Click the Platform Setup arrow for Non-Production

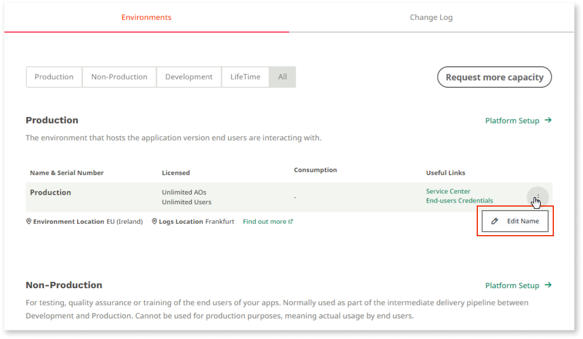(x=548, y=285)
